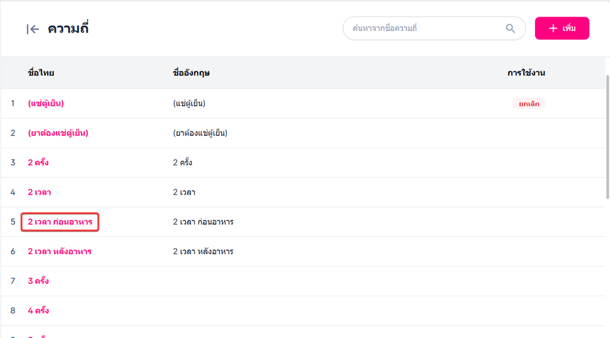Viewport: 610px width, 338px height.
Task: Click the ยกเลิก status badge
Action: click(528, 104)
